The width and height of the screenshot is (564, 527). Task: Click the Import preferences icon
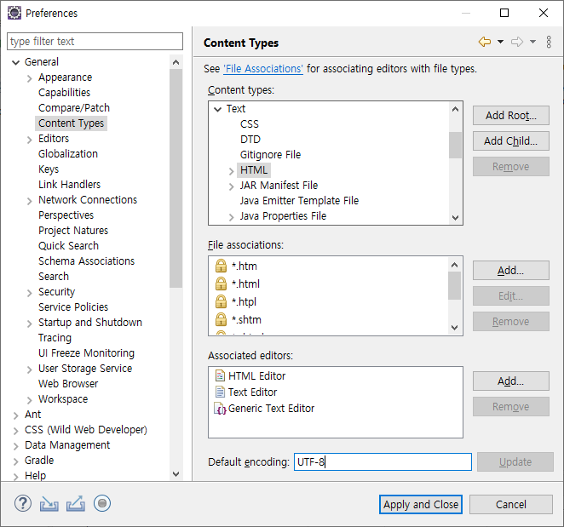click(49, 503)
